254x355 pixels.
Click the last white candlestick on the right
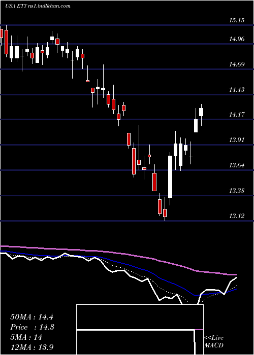click(x=201, y=112)
